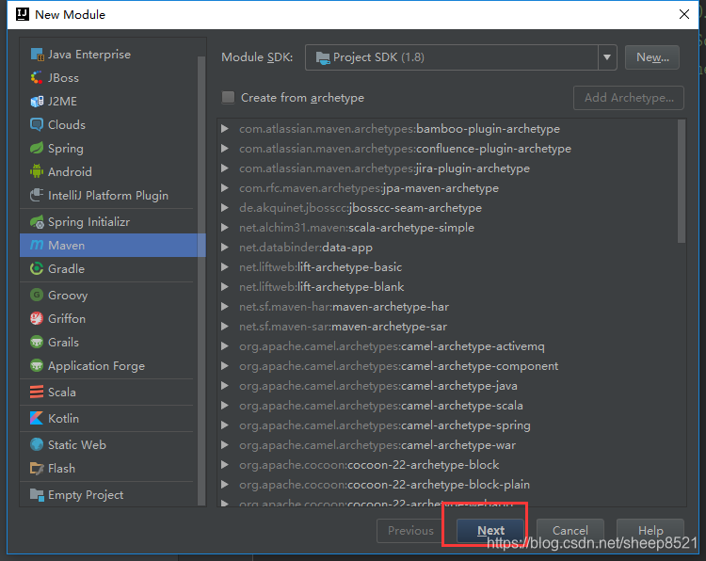
Task: Expand camel-archetype-activemq node
Action: 225,346
